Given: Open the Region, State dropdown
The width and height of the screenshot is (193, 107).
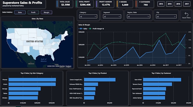Looking at the screenshot, I should 139,17.
